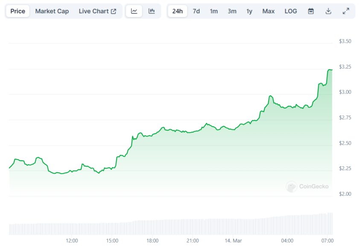Click the 14. Mar timeline label

click(233, 241)
